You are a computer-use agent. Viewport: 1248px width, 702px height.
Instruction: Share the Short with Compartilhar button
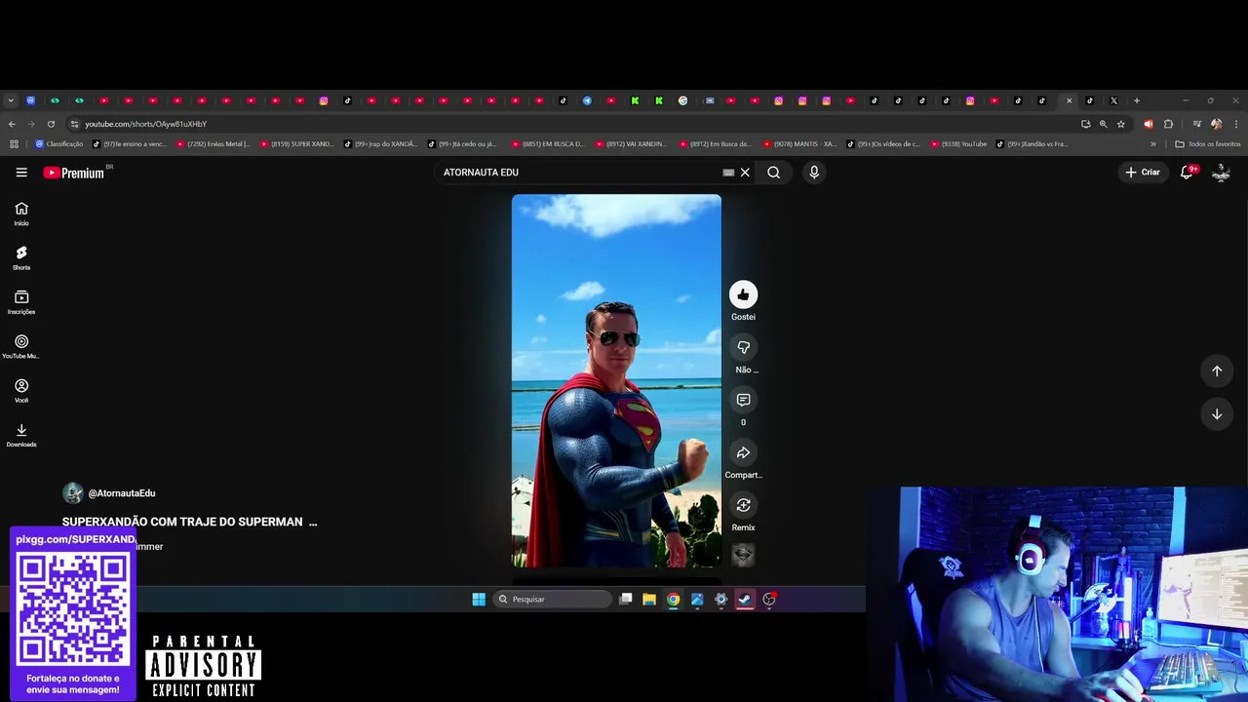coord(743,452)
